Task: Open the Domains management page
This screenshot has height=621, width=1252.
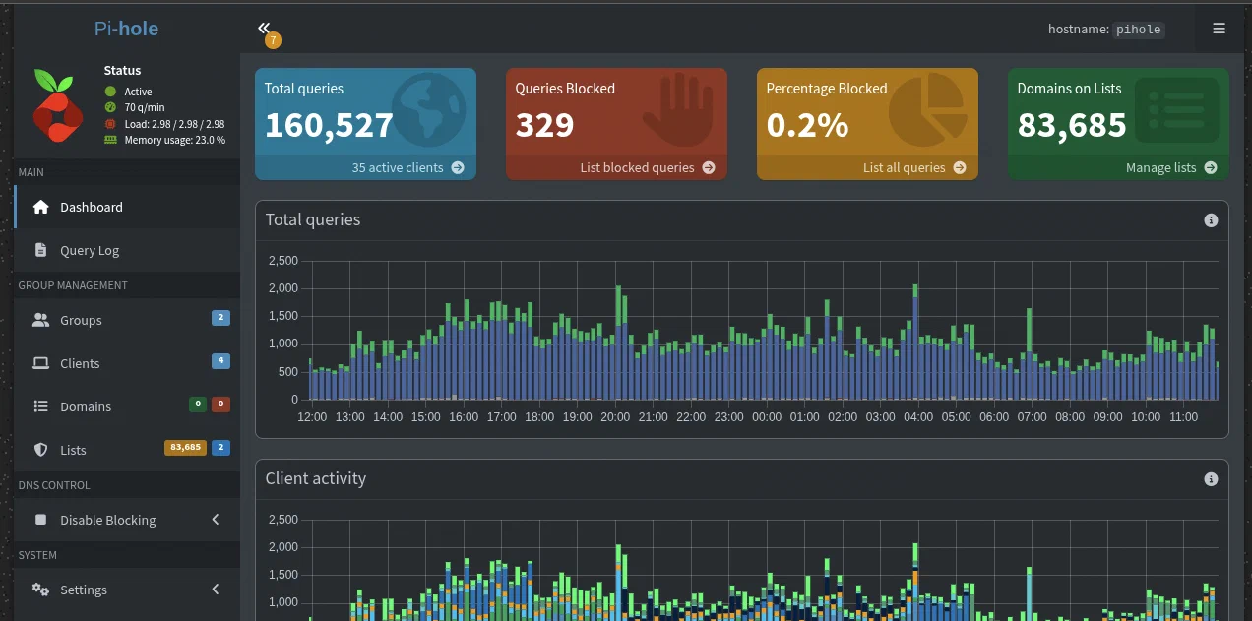Action: point(85,406)
